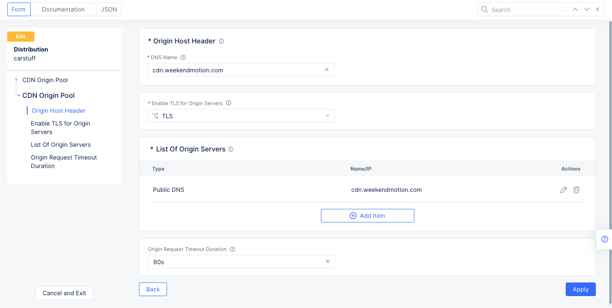Click the help icon beside Origin Host Header
Screen dimensions: 612x308
click(221, 41)
